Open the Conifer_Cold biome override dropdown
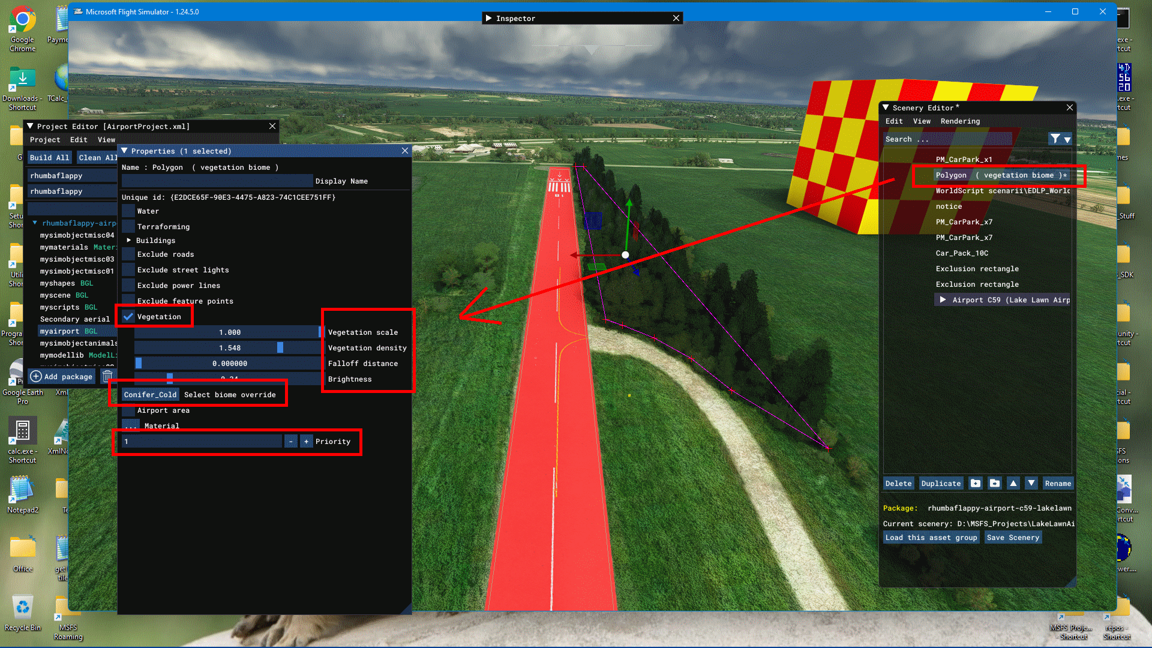1152x648 pixels. pos(150,395)
